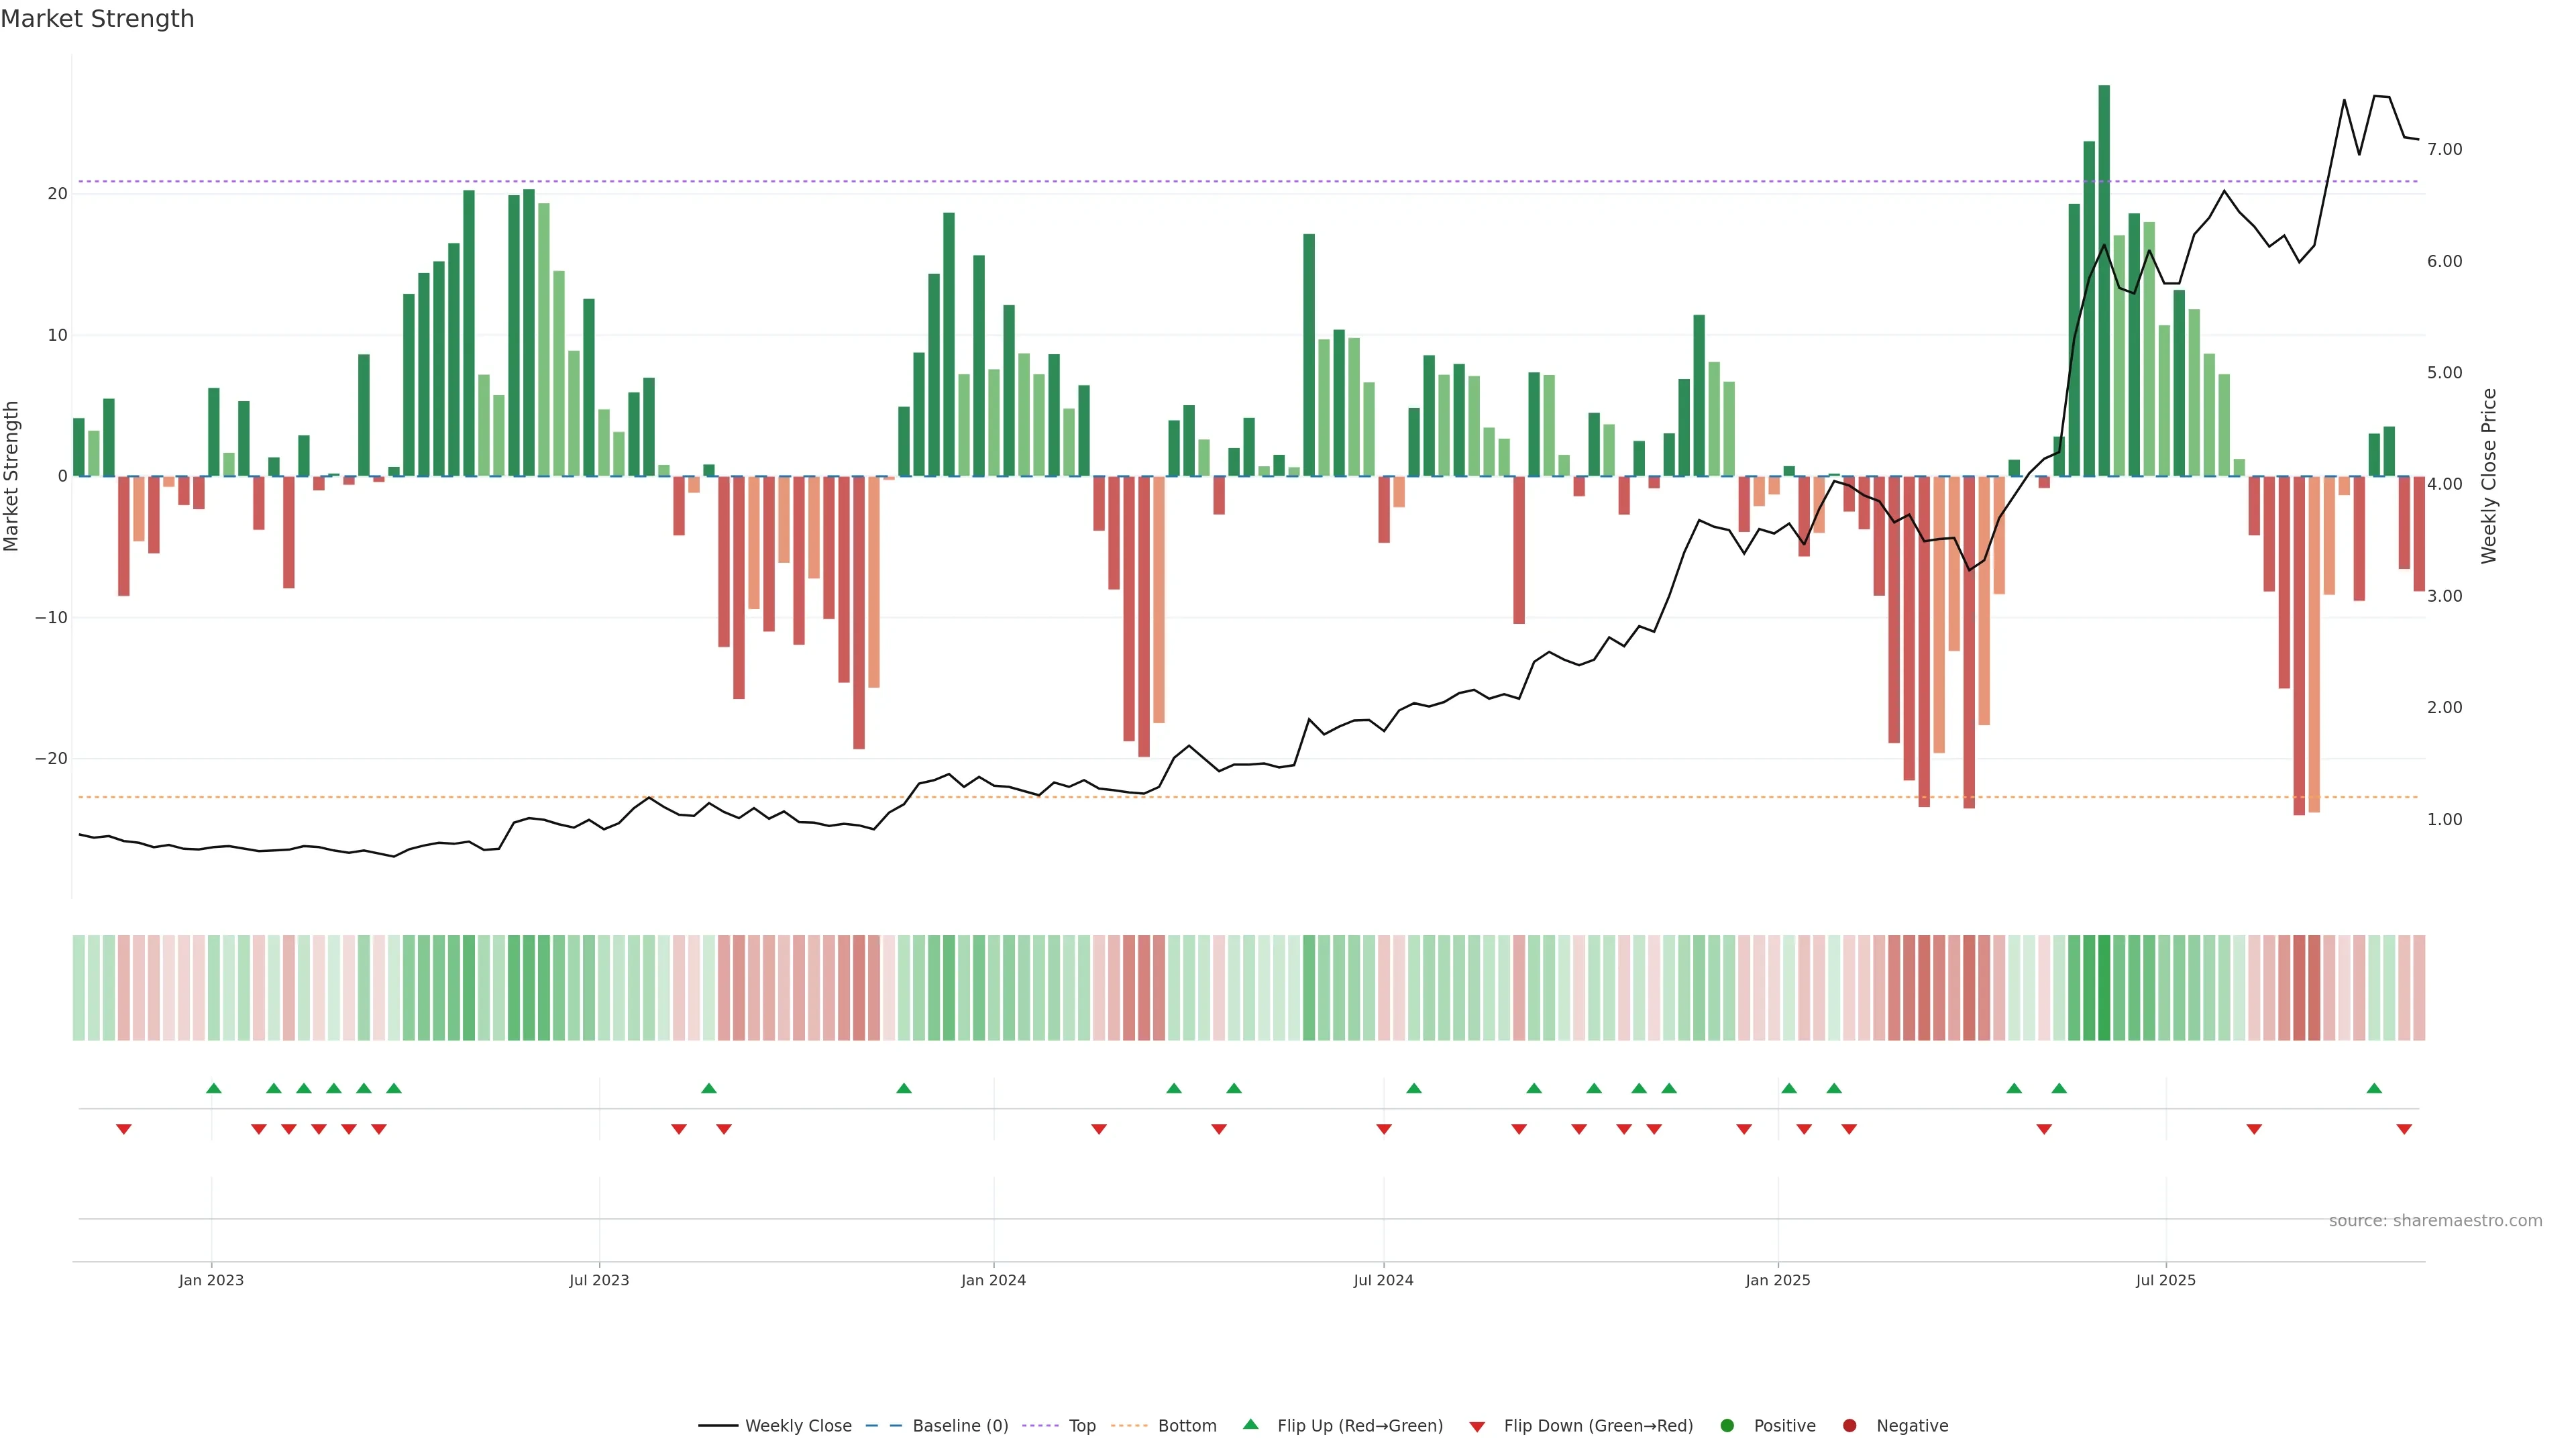Image resolution: width=2576 pixels, height=1449 pixels.
Task: Click the leftmost green Flip Up triangle marker
Action: [x=213, y=1088]
